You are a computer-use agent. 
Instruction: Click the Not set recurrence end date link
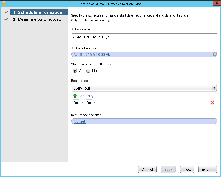[79, 121]
